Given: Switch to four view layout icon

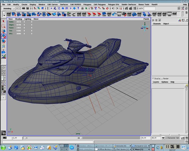Looking at the screenshot, I should coord(3,73).
